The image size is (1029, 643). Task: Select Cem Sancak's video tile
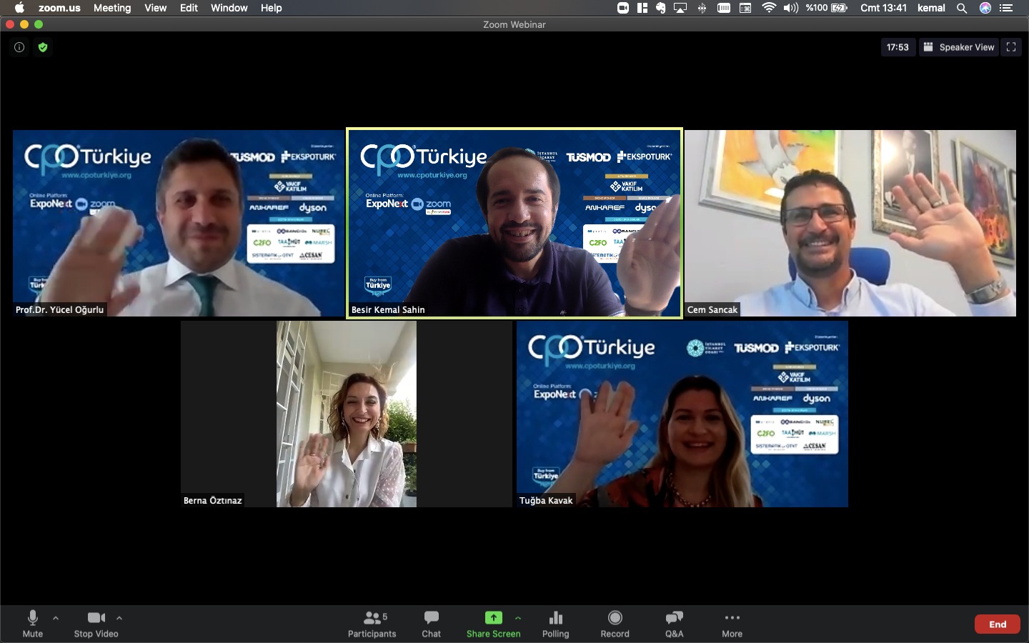[850, 223]
